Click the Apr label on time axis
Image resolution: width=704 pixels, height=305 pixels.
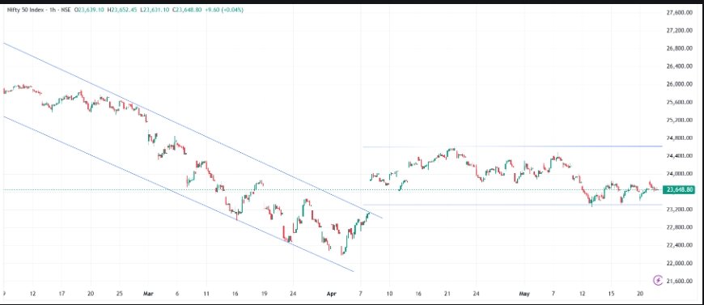(331, 294)
